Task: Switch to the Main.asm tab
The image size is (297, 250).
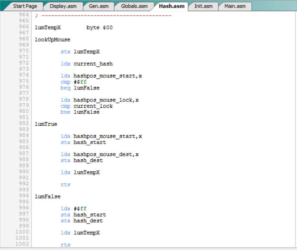Action: pos(235,6)
